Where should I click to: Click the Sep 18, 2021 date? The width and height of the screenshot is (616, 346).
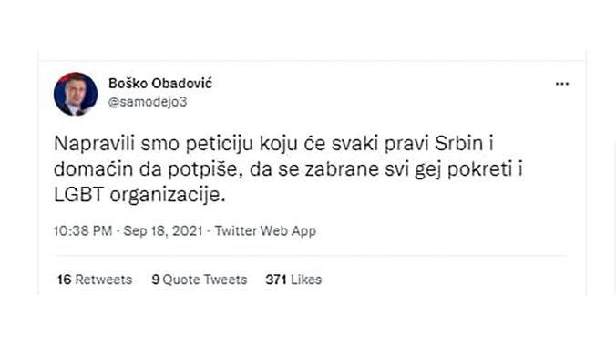(x=163, y=230)
